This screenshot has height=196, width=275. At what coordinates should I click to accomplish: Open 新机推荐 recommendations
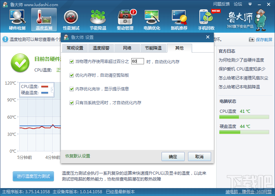[x=179, y=20]
